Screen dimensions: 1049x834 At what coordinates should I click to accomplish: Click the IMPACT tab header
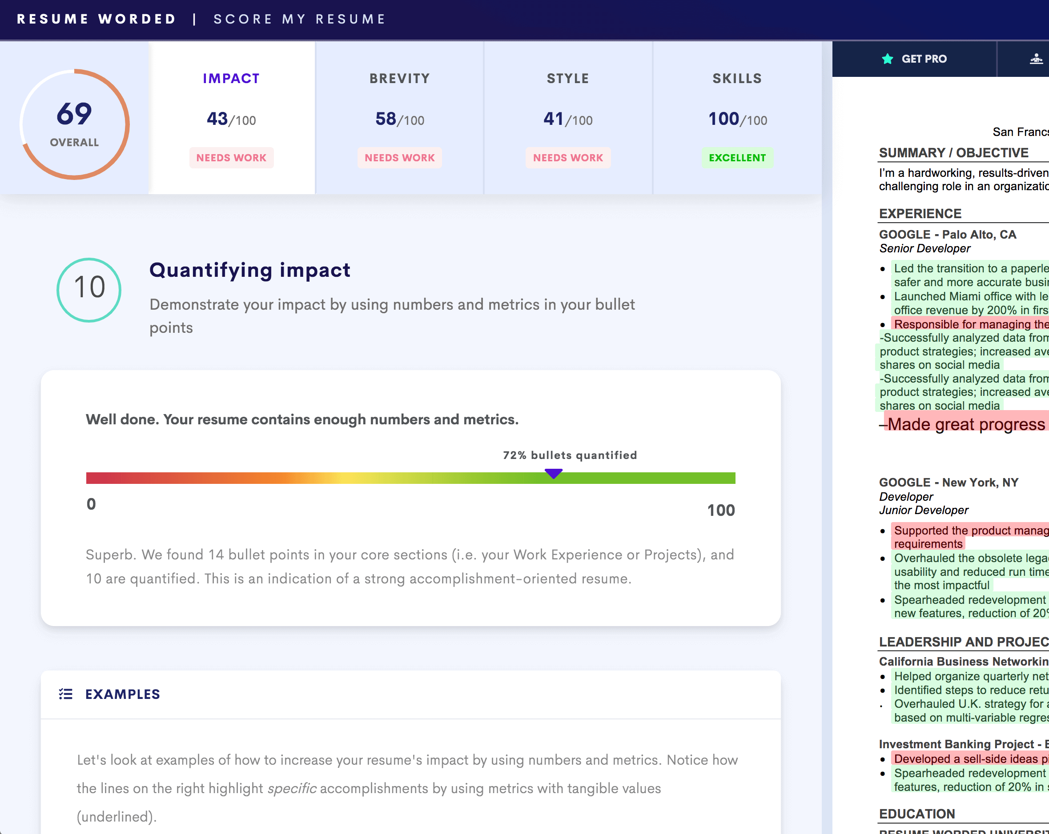(x=231, y=77)
